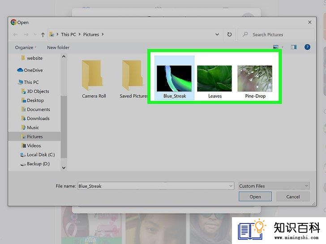The height and width of the screenshot is (244, 326).
Task: Change the view layout icon
Action: (276, 47)
